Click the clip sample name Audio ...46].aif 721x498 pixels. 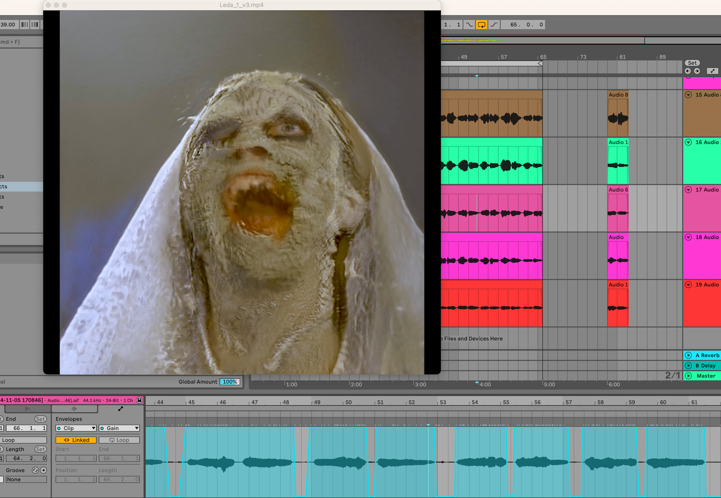pos(63,400)
